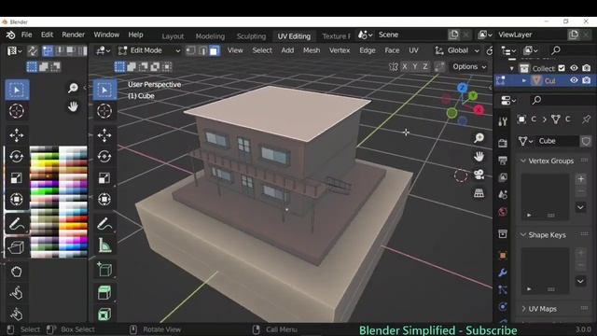Collapse the Vertex Groups panel
This screenshot has width=597, height=336.
coord(523,161)
